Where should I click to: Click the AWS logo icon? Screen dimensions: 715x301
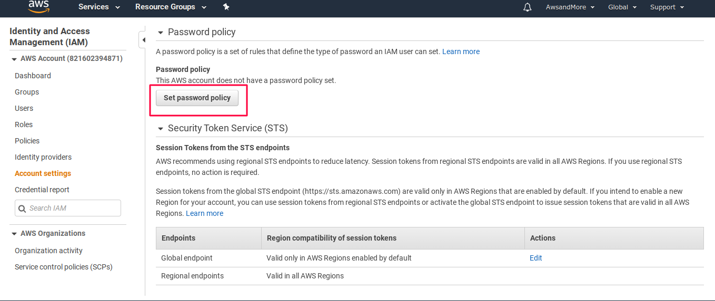pyautogui.click(x=38, y=6)
